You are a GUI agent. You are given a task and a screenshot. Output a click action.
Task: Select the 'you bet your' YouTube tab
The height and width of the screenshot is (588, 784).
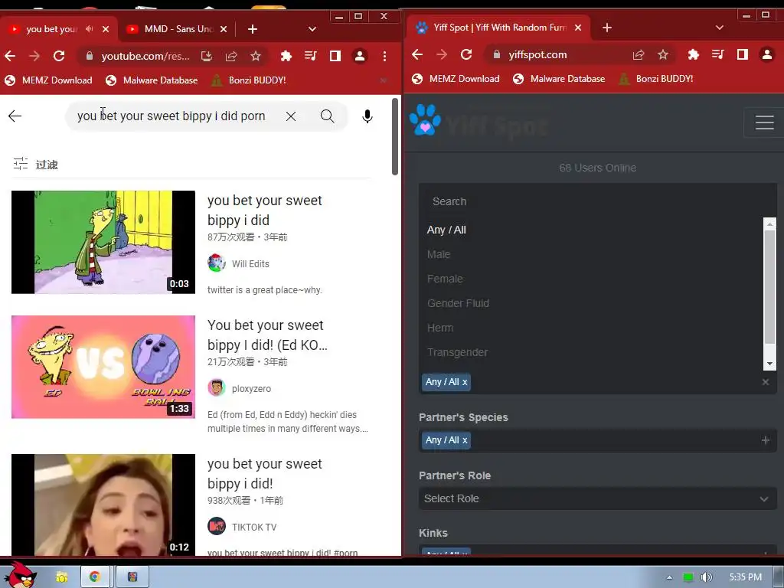click(x=51, y=29)
